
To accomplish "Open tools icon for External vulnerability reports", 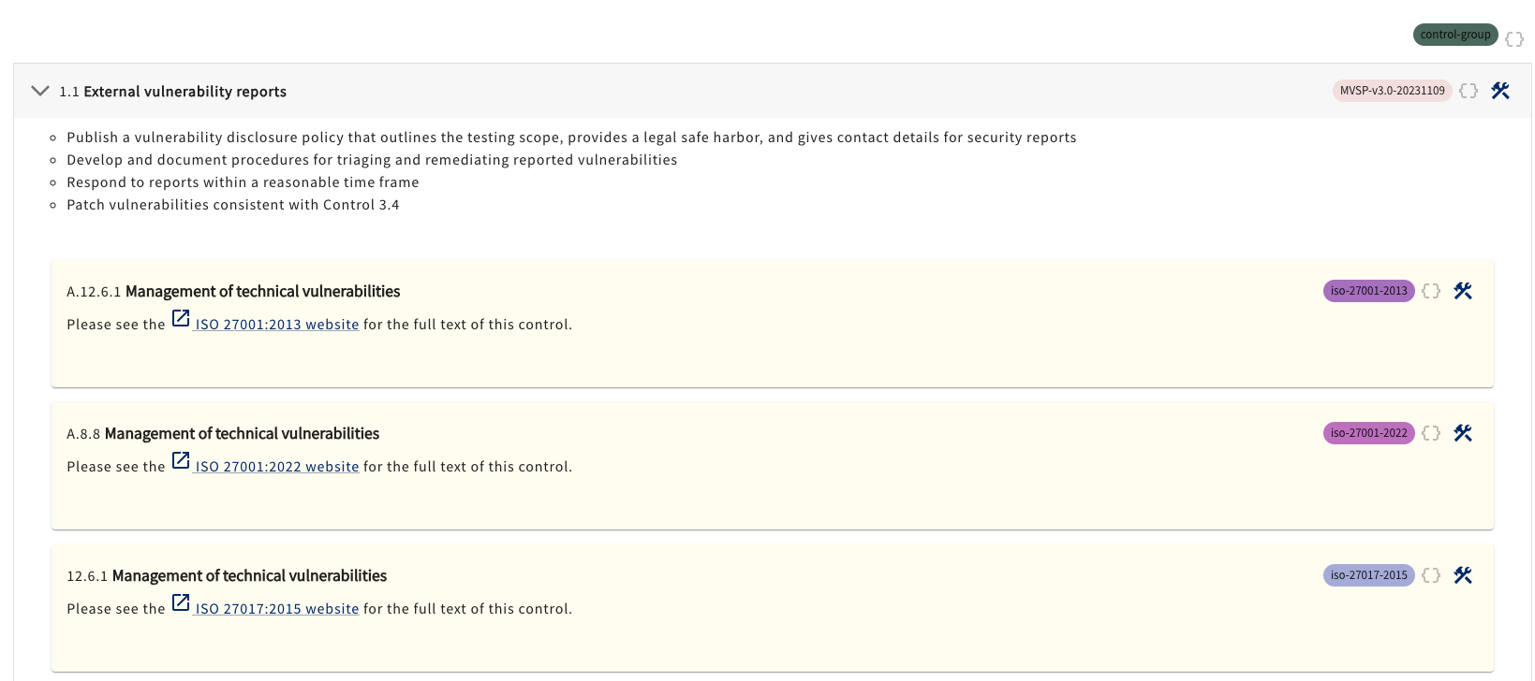I will (x=1500, y=91).
